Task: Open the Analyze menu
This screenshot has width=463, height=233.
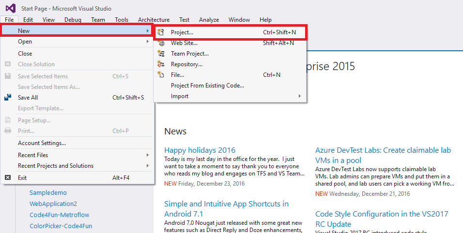Action: tap(209, 20)
